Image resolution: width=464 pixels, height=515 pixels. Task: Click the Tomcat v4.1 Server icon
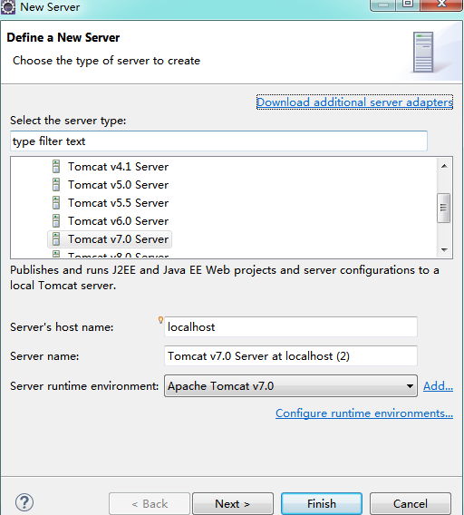[56, 167]
